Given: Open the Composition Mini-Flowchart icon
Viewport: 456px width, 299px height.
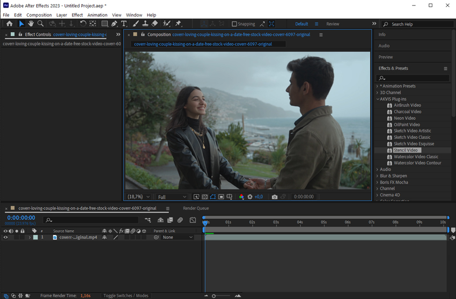Looking at the screenshot, I should coord(148,220).
